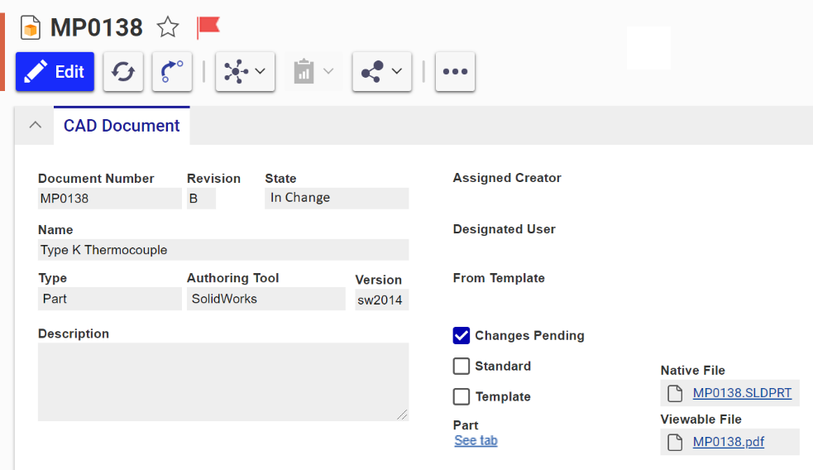Open the MP0138.SLDPRT native file link
The image size is (813, 470).
742,393
